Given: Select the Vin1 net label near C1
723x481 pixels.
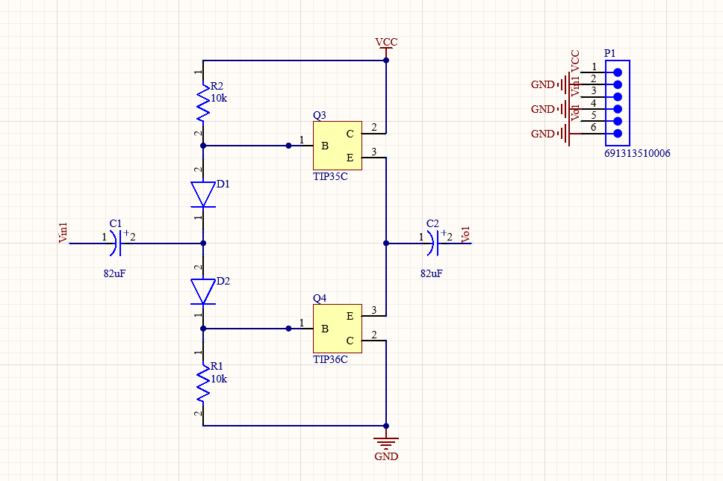Looking at the screenshot, I should pos(63,232).
